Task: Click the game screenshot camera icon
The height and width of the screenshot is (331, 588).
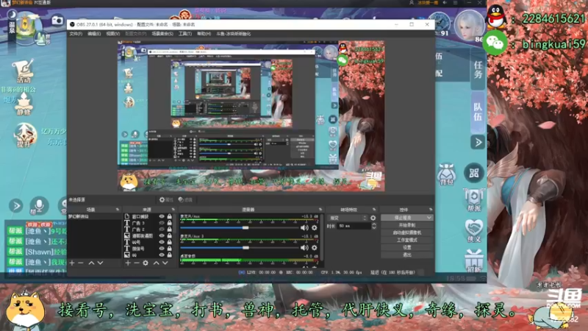Action: pyautogui.click(x=57, y=20)
